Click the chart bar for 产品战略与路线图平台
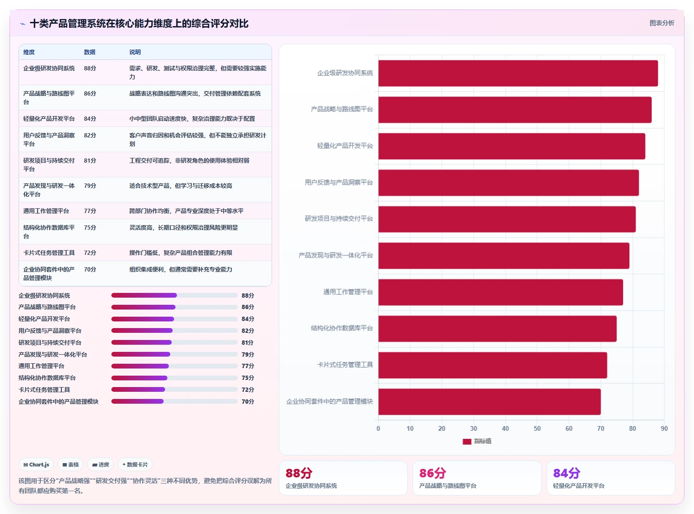Image resolution: width=694 pixels, height=514 pixels. click(515, 110)
